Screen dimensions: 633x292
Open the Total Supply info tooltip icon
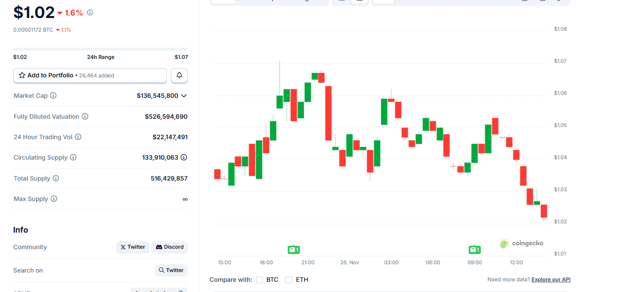pos(56,179)
